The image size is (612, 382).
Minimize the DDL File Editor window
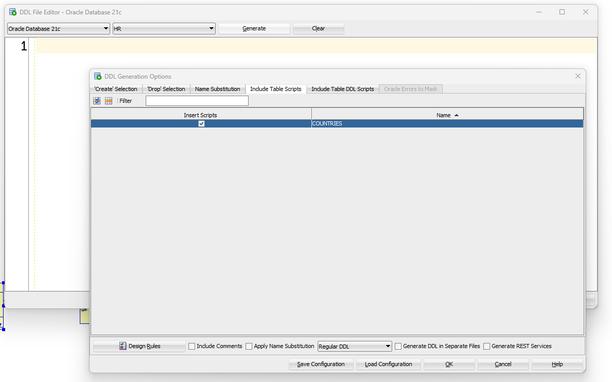538,12
